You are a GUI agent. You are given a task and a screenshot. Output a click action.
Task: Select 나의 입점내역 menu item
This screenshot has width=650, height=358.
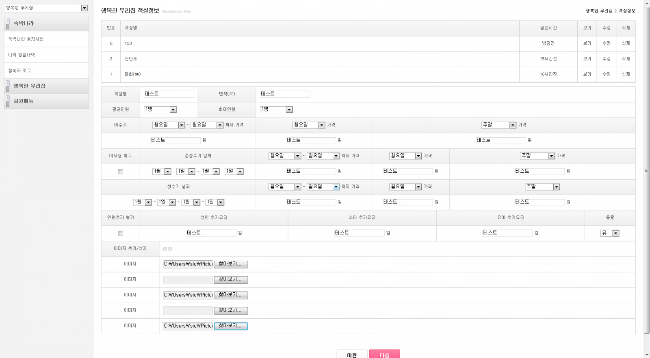click(22, 55)
